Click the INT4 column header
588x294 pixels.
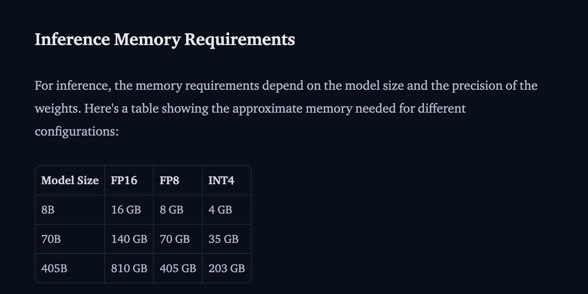pos(227,180)
